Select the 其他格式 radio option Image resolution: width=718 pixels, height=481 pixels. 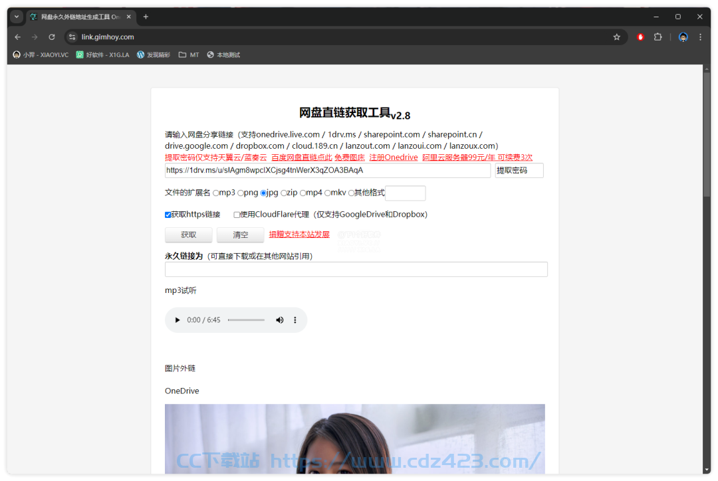point(351,193)
